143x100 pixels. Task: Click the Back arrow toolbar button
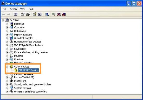click(4, 14)
